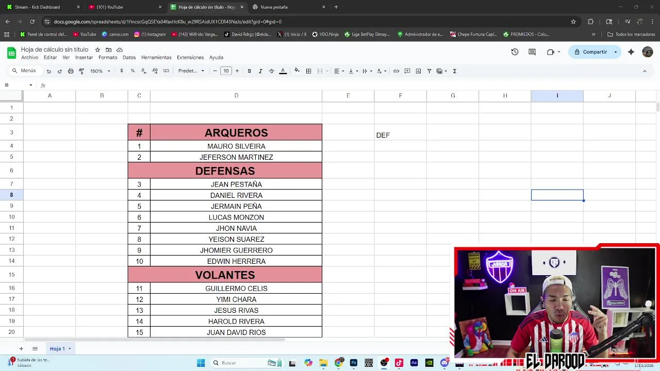Insert a chart from toolbar
The image size is (660, 371).
(418, 71)
